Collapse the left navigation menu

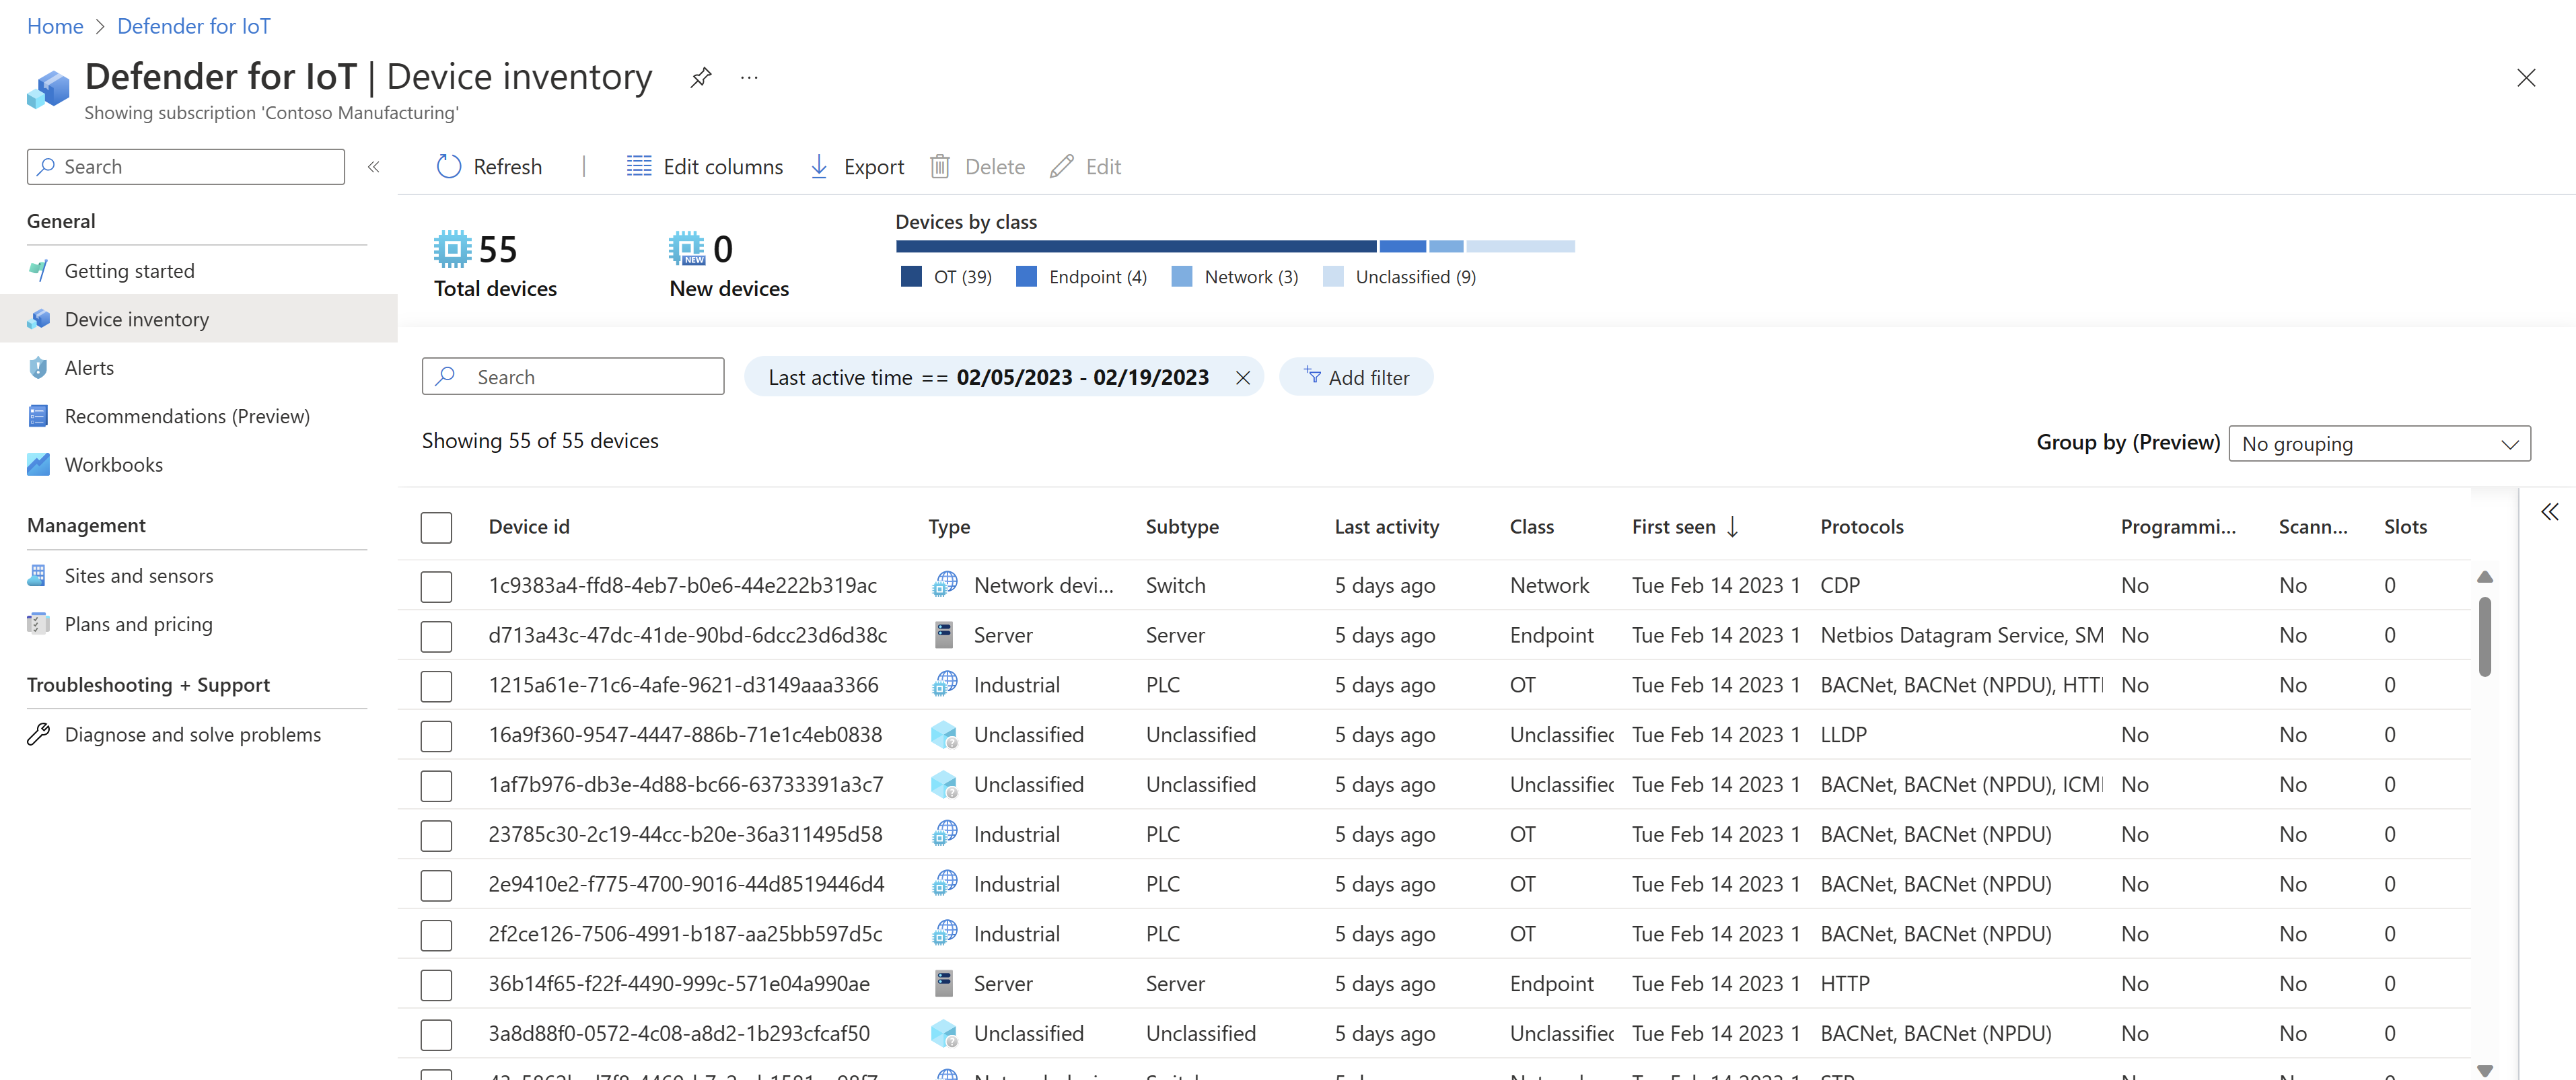click(373, 166)
